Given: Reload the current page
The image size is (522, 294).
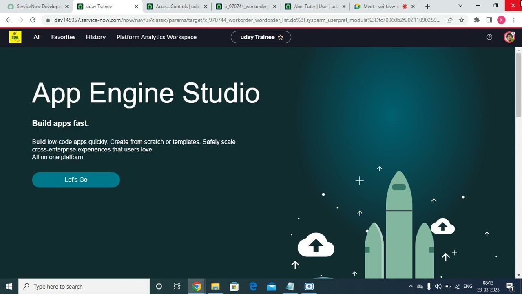Looking at the screenshot, I should tap(33, 20).
